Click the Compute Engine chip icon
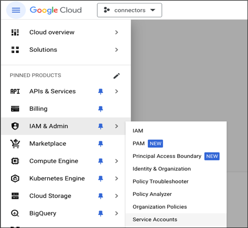Screen dimensions: 248x228 [x=15, y=161]
